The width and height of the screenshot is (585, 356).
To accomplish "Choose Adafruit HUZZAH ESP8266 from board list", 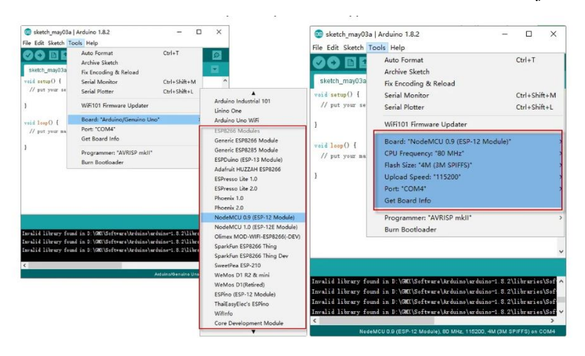I will pos(247,169).
